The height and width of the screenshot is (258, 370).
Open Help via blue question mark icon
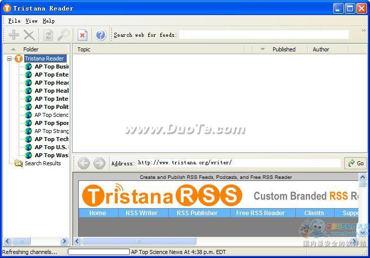(101, 35)
